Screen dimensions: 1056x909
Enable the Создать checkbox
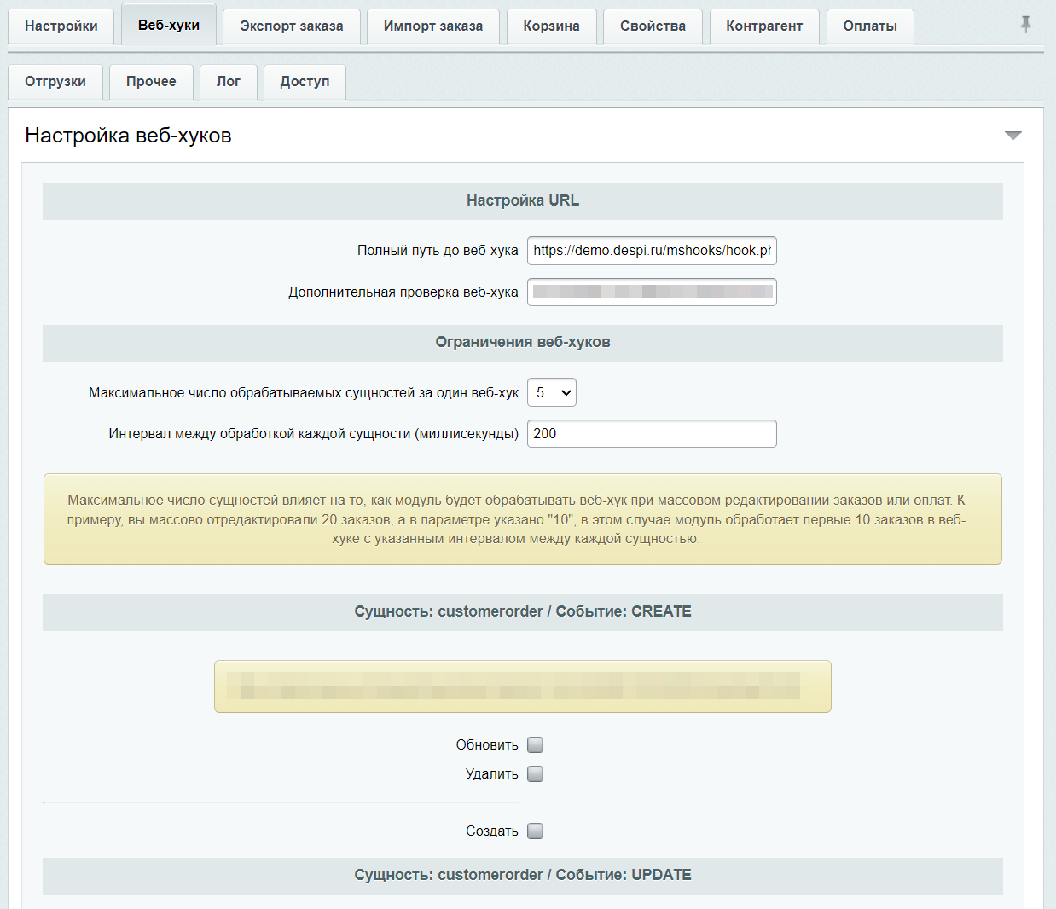pos(535,831)
